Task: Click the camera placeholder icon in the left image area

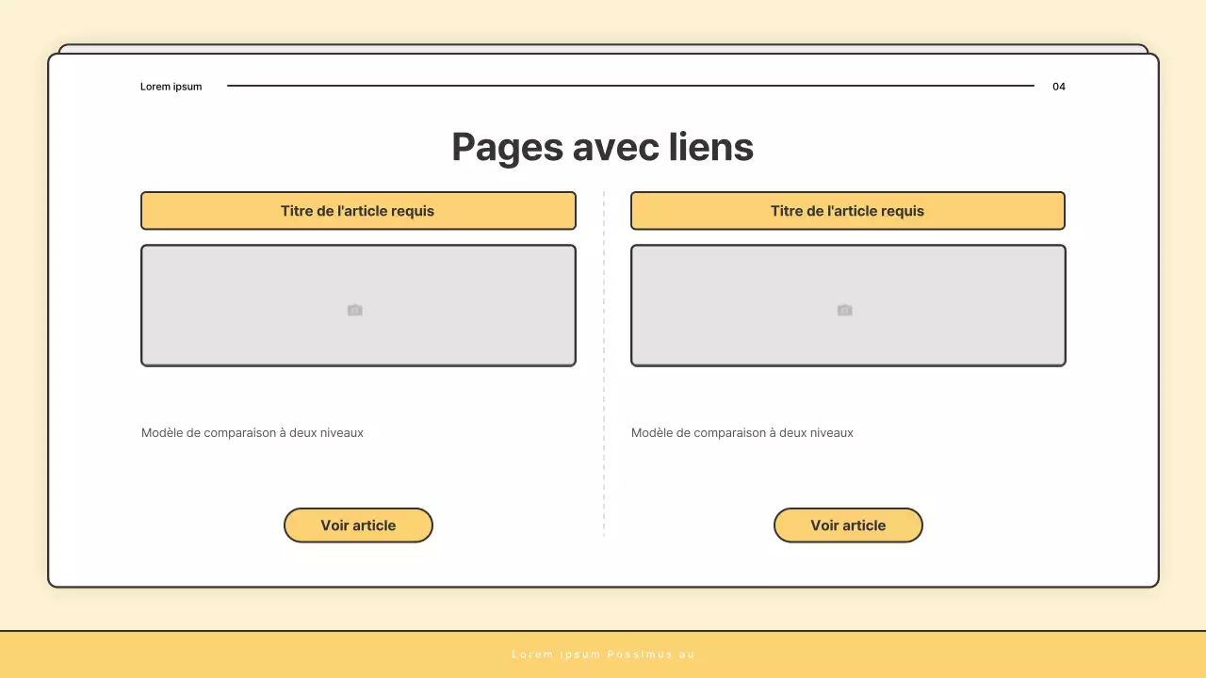Action: point(354,309)
